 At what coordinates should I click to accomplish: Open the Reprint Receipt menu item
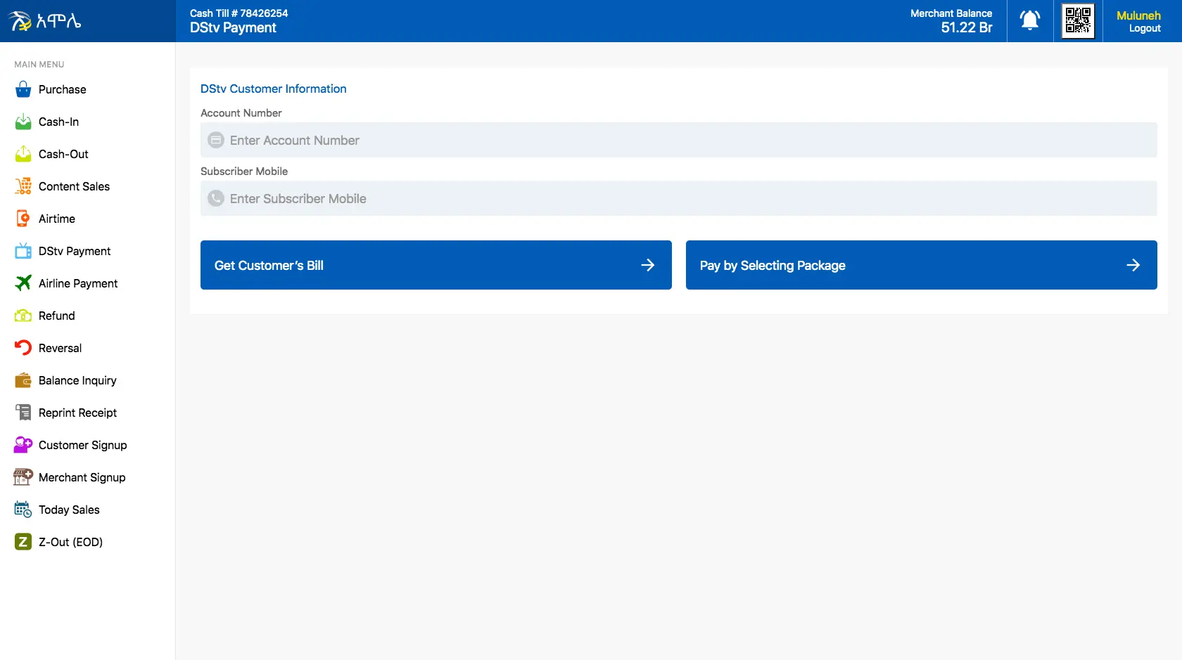click(x=77, y=413)
